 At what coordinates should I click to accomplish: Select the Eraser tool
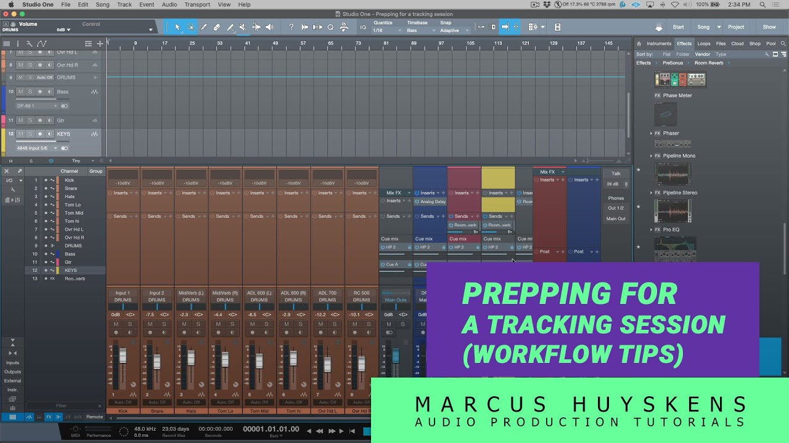(x=217, y=27)
